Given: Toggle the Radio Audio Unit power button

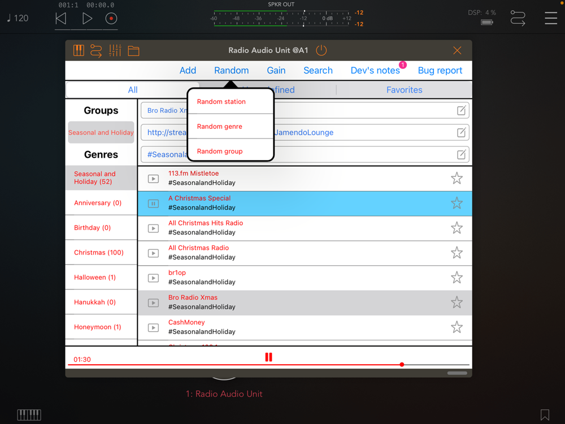Looking at the screenshot, I should [321, 50].
